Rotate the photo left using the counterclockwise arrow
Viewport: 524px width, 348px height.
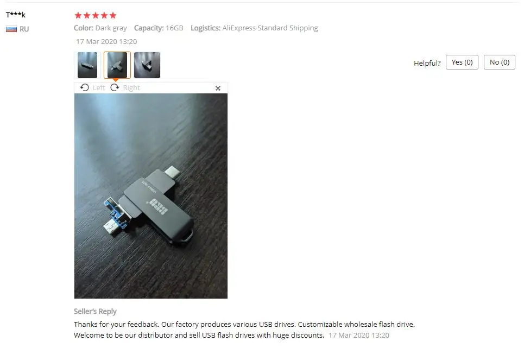[85, 87]
